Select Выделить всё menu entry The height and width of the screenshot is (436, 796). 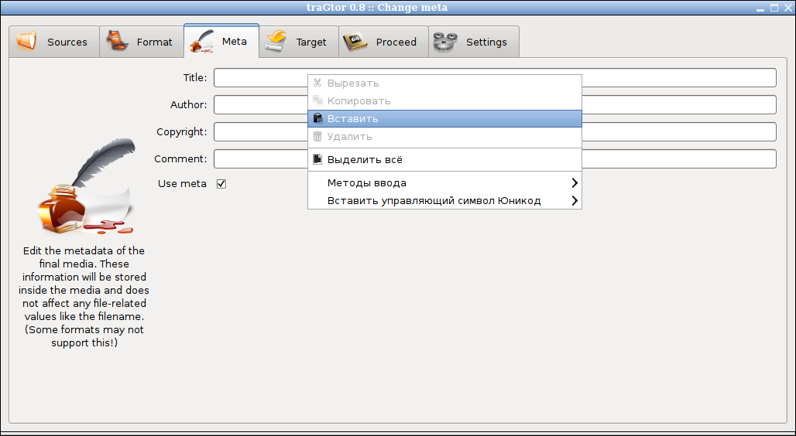pyautogui.click(x=444, y=160)
